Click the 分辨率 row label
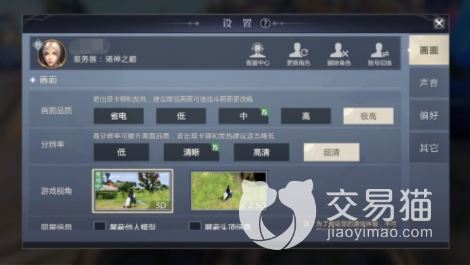Viewport: 470px width, 265px height. (x=52, y=144)
